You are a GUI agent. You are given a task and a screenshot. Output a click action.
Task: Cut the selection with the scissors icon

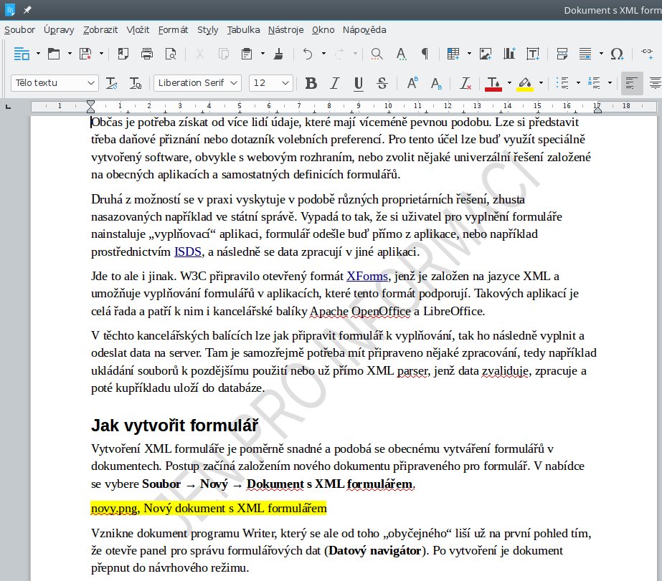(200, 54)
